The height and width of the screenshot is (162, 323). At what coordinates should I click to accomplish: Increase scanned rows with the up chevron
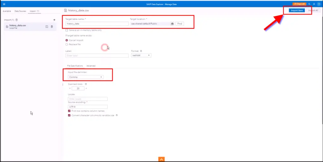click(x=86, y=89)
